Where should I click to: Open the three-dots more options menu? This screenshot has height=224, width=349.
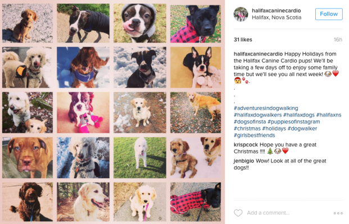pyautogui.click(x=338, y=213)
